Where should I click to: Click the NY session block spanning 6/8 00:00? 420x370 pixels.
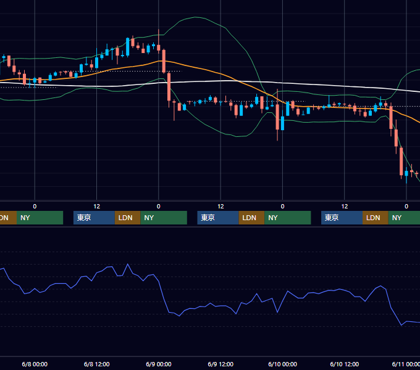point(40,218)
